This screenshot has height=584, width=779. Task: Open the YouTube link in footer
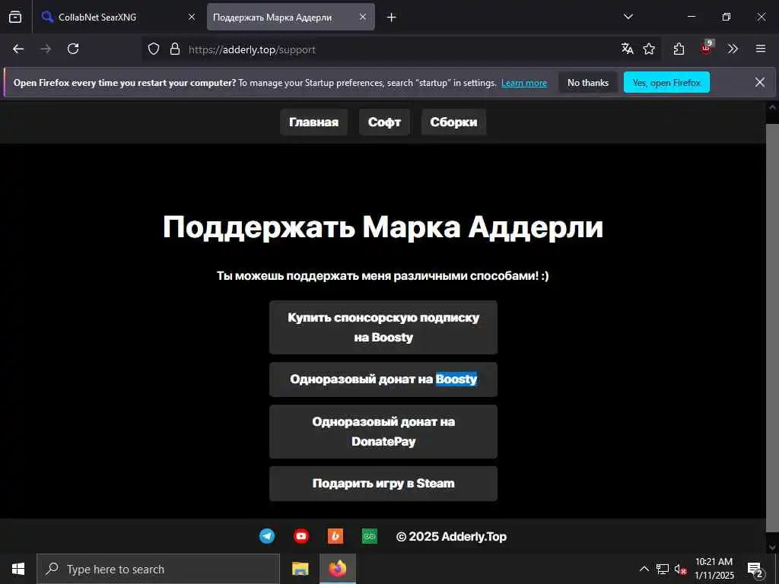tap(301, 536)
